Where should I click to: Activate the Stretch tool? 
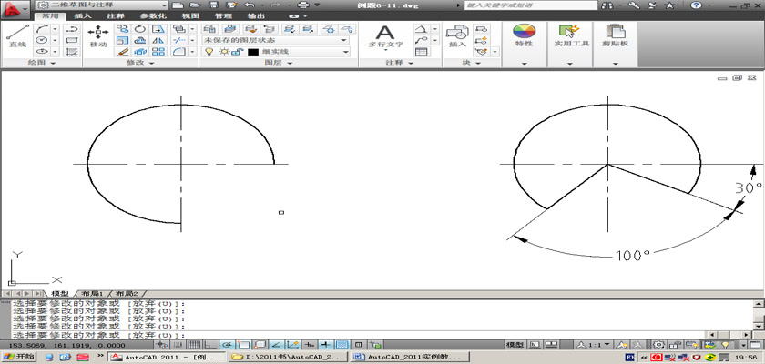[x=158, y=29]
